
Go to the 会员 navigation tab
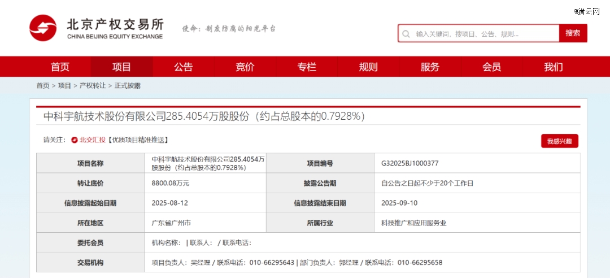pyautogui.click(x=491, y=67)
